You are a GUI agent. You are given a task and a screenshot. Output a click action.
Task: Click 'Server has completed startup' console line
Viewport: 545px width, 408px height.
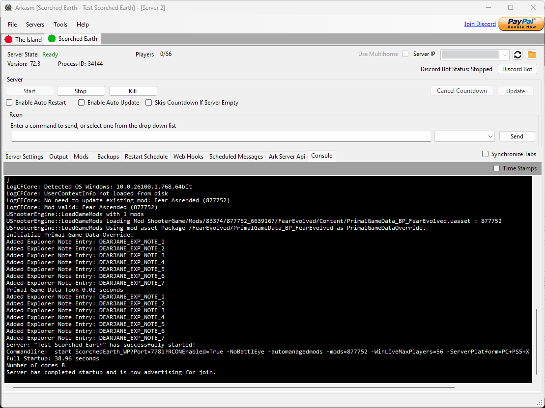(111, 372)
